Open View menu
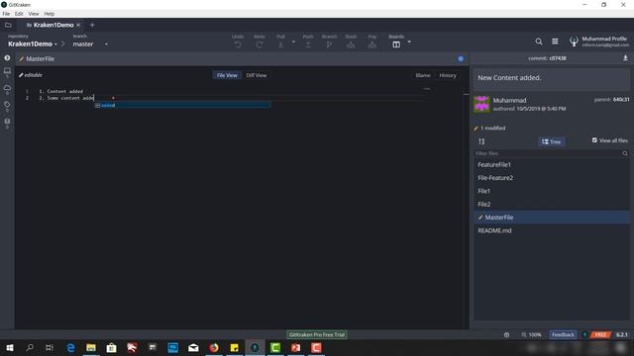The image size is (634, 356). (x=34, y=14)
